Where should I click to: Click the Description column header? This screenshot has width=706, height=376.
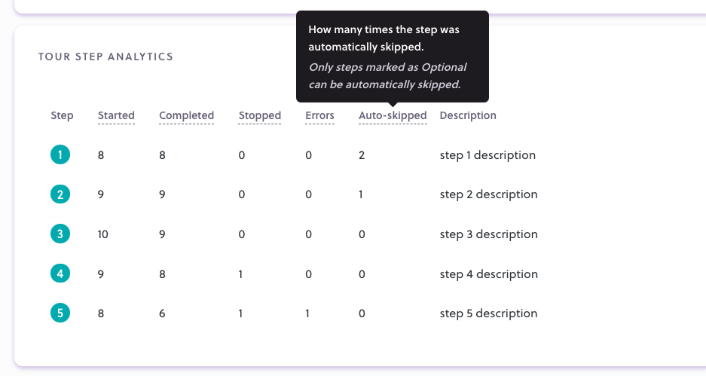[468, 116]
